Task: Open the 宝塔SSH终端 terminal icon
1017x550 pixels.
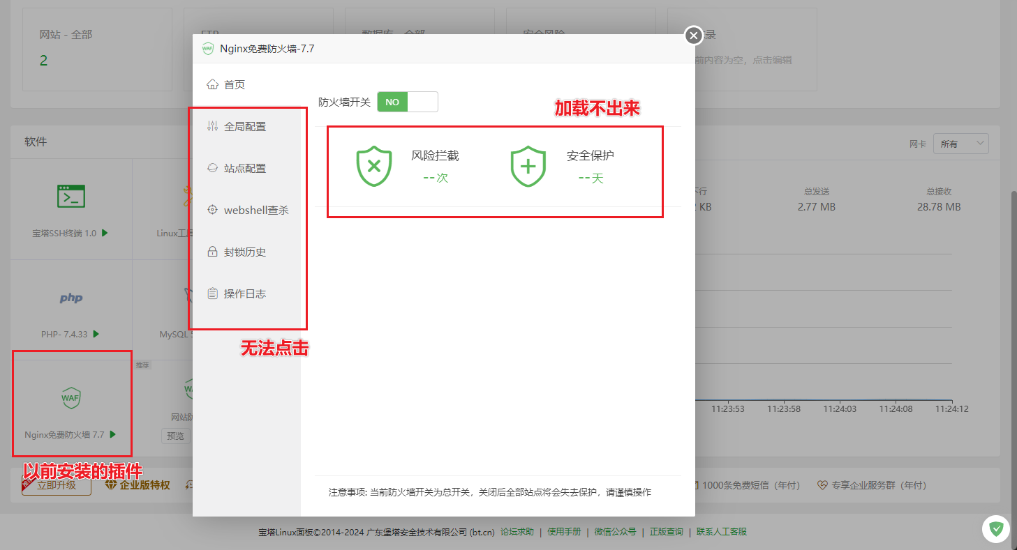Action: click(71, 197)
